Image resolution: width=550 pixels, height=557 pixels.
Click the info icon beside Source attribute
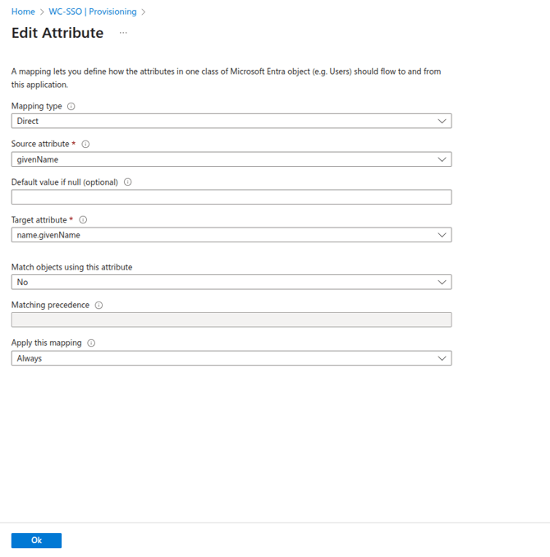pos(85,145)
